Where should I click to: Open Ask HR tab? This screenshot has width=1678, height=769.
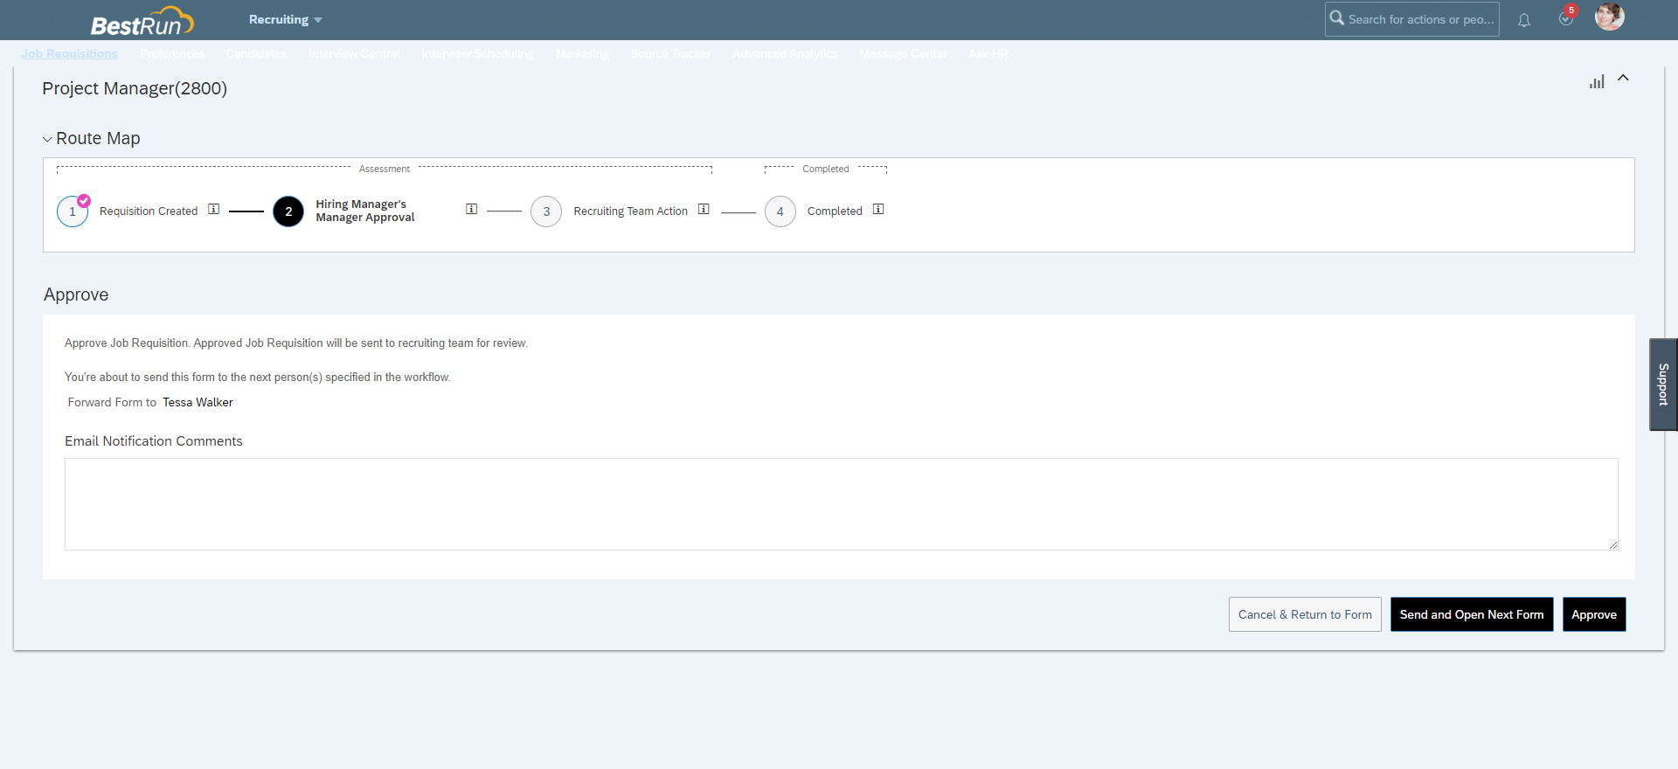988,53
